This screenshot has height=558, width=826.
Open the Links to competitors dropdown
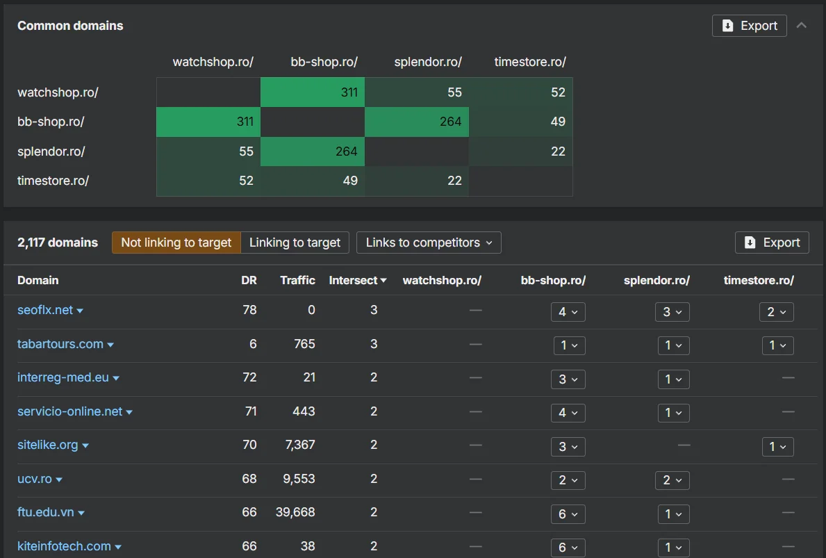point(429,243)
